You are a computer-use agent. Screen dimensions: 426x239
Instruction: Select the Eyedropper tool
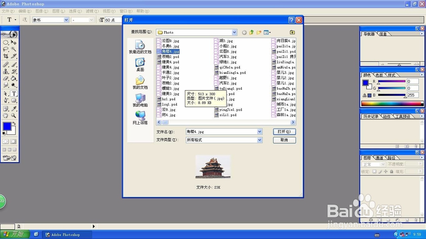click(x=14, y=109)
